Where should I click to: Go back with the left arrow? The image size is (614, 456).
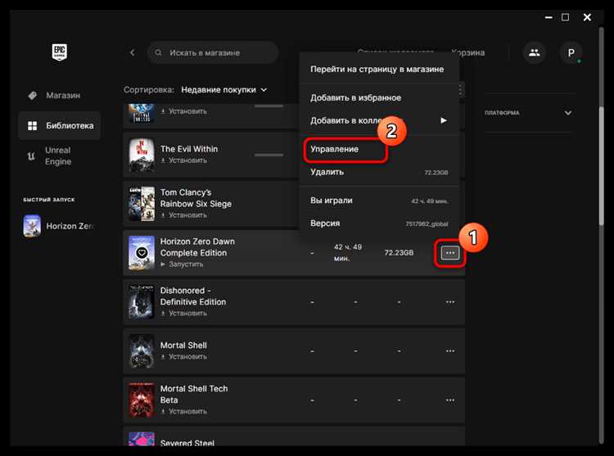tap(133, 52)
